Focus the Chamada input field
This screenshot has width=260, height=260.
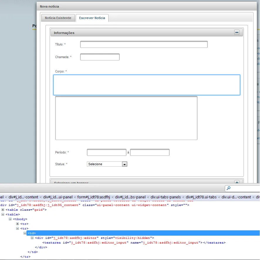pos(100,57)
